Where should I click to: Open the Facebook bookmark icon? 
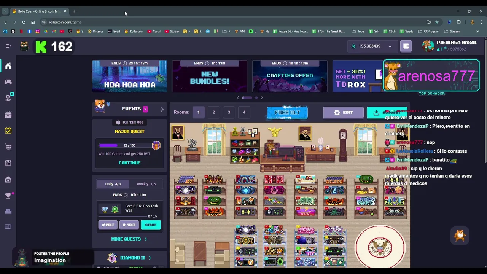pos(29,32)
